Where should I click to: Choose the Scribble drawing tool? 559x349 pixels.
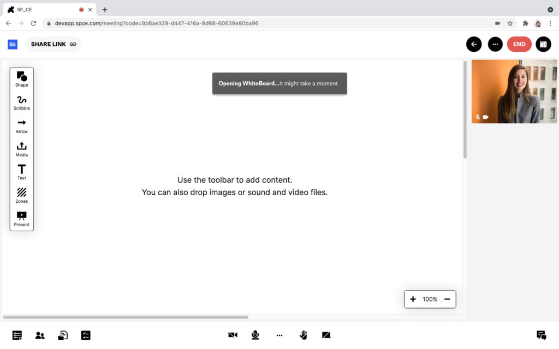[22, 102]
